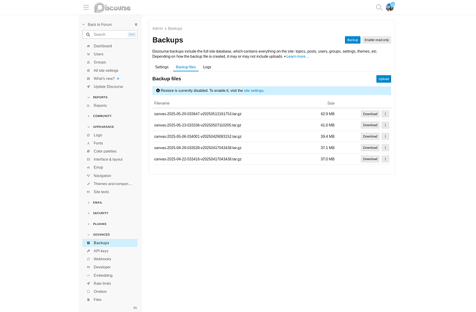Click the keyboard shortcuts icon at sidebar bottom

(x=135, y=308)
